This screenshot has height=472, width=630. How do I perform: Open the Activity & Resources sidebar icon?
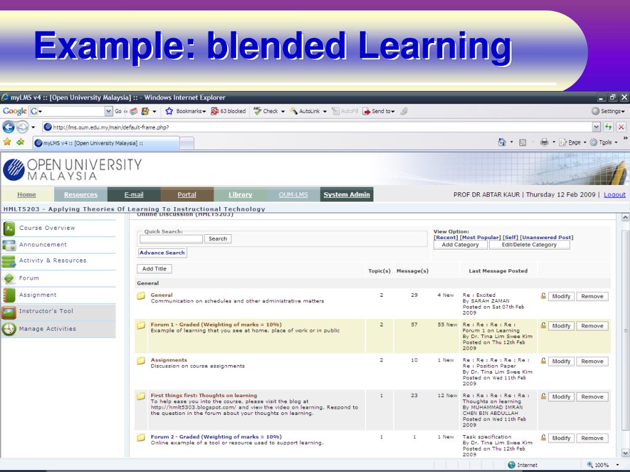click(x=9, y=261)
